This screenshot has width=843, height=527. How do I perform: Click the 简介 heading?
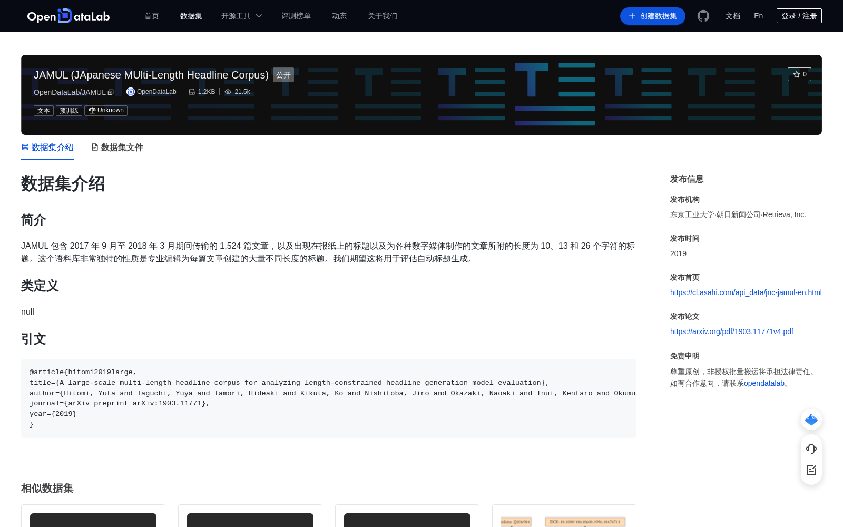point(34,220)
